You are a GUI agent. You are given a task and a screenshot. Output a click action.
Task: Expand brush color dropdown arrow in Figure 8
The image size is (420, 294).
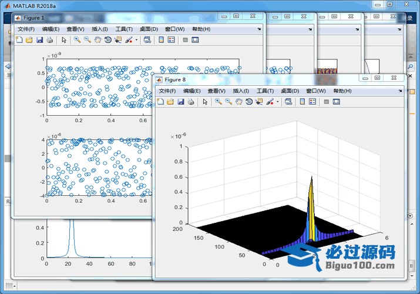(277, 102)
